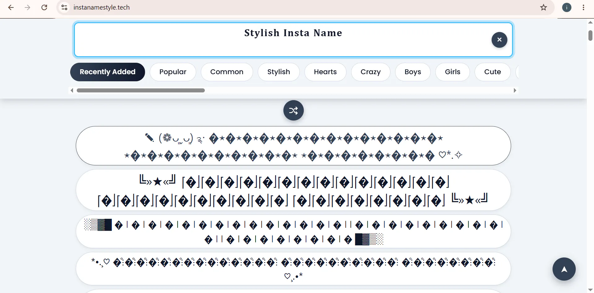The width and height of the screenshot is (594, 293).
Task: Click the page vertical scrollbar thumb
Action: pos(590,36)
